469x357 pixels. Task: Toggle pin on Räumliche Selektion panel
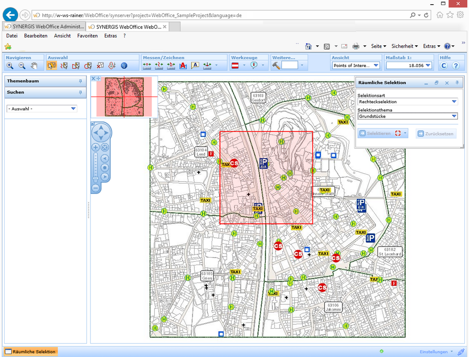[x=457, y=83]
